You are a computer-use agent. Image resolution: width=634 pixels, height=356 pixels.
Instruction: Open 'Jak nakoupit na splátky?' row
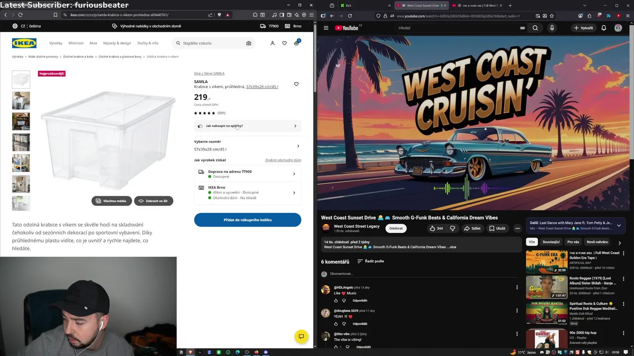[x=247, y=126]
